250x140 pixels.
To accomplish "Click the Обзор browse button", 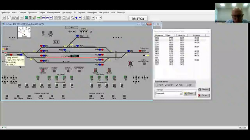I will [x=189, y=93].
